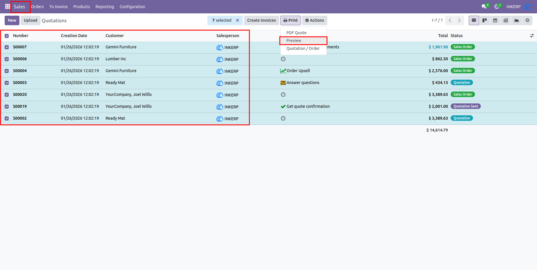Click the New button

pyautogui.click(x=12, y=20)
